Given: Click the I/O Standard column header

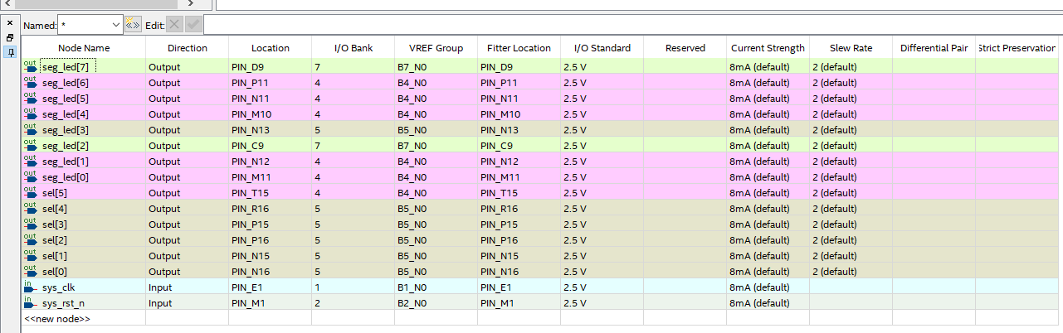Looking at the screenshot, I should pos(602,48).
